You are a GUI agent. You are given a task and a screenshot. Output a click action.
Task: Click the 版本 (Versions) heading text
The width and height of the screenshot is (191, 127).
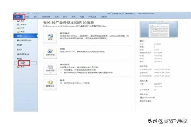tap(62, 80)
